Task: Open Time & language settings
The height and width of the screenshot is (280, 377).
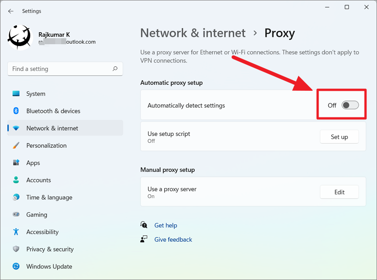Action: pyautogui.click(x=65, y=197)
